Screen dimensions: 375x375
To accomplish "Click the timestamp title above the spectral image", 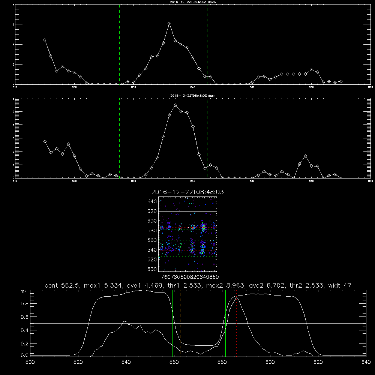I will [187, 192].
